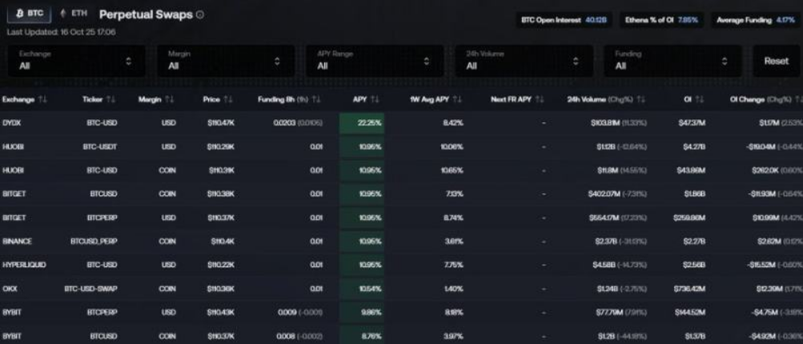Screen dimensions: 803x344
Task: Sort by Funding 8h column arrows
Action: tap(316, 100)
